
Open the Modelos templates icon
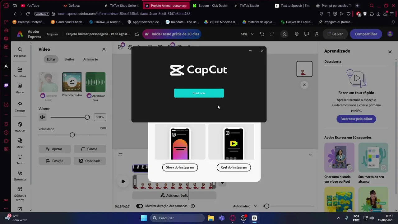pyautogui.click(x=20, y=127)
